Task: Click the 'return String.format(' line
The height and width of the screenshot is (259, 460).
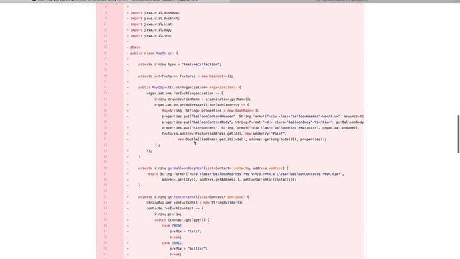Action: click(x=244, y=174)
